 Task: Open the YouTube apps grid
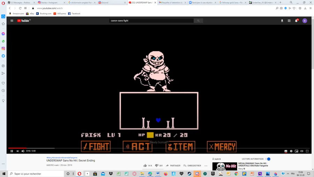point(289,21)
